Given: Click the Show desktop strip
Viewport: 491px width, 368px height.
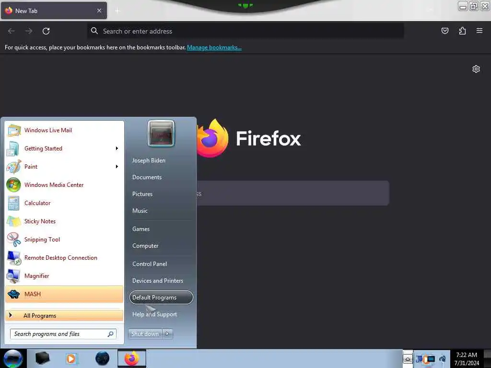Looking at the screenshot, I should click(487, 358).
